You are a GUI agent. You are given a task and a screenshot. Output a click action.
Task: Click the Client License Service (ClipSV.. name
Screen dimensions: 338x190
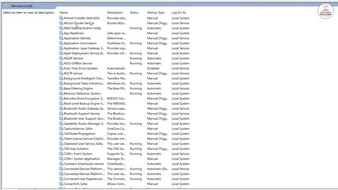[84, 139]
